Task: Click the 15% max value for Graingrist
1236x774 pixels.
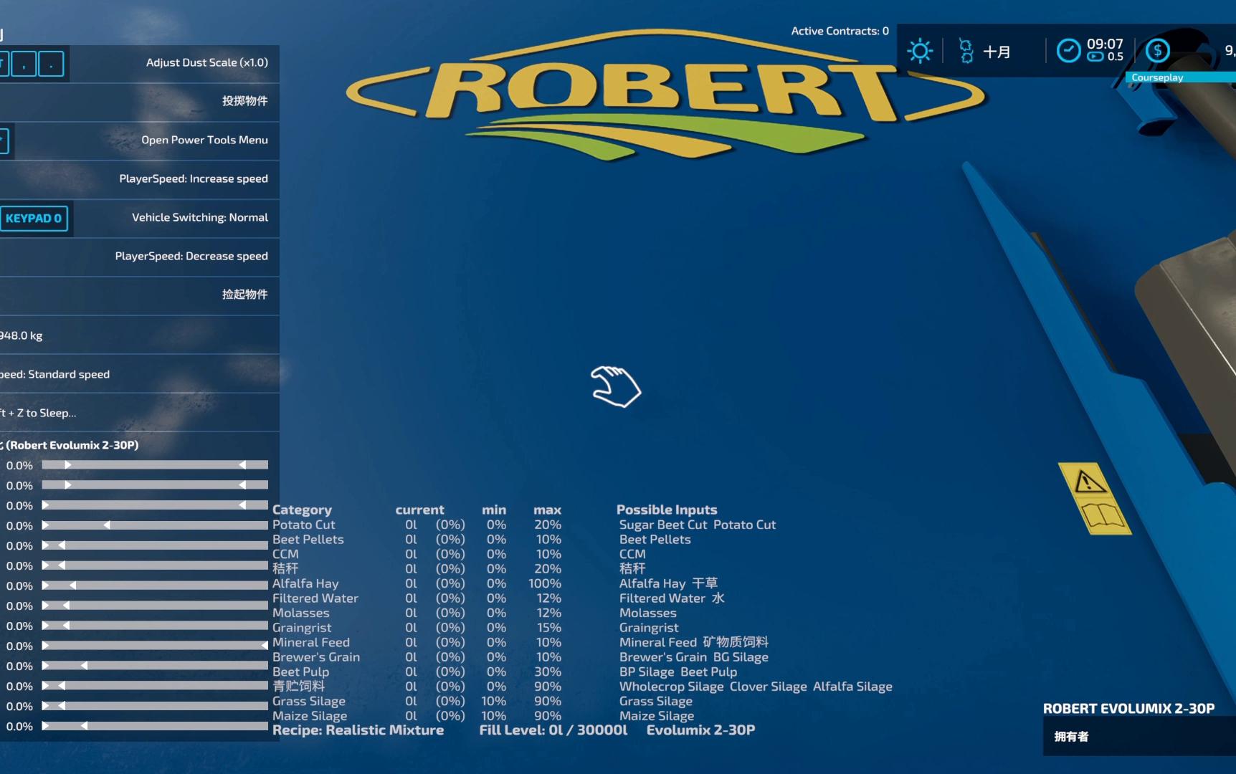Action: (549, 627)
